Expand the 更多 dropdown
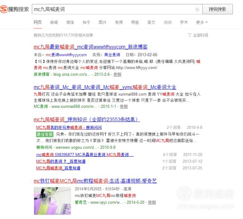243x219 pixels. pos(202,22)
